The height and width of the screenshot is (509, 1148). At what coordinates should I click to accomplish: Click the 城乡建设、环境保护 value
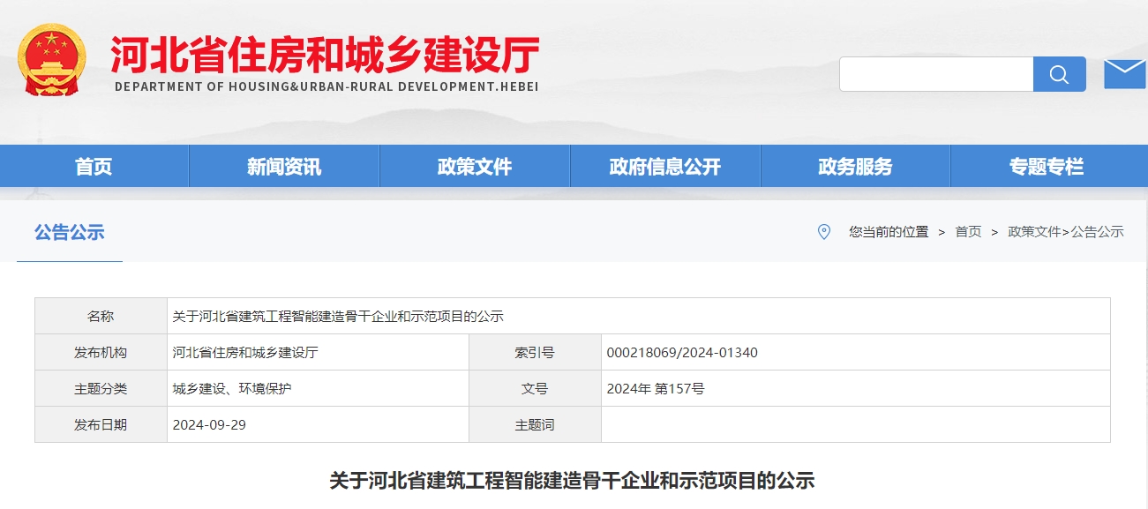point(232,388)
